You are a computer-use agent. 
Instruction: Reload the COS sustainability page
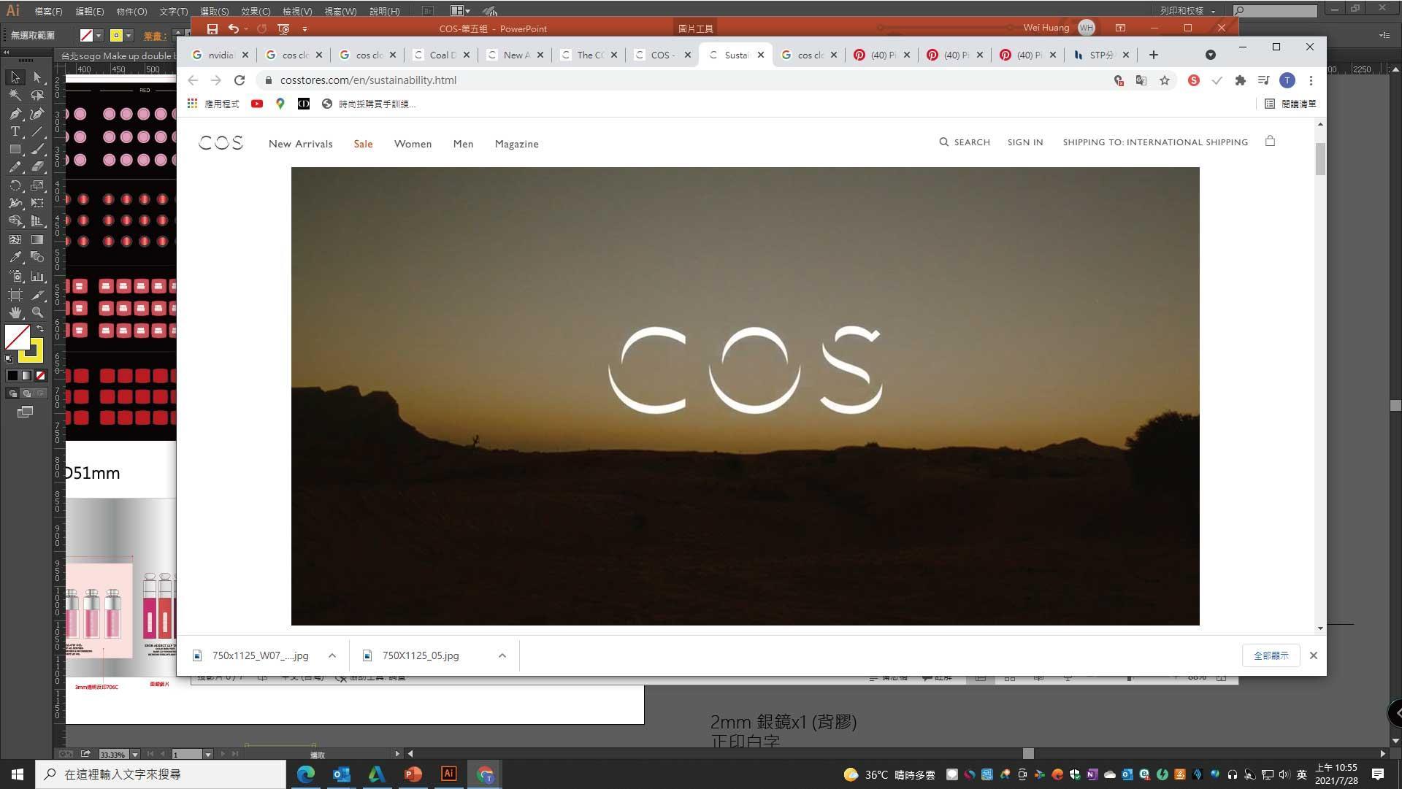click(x=240, y=80)
